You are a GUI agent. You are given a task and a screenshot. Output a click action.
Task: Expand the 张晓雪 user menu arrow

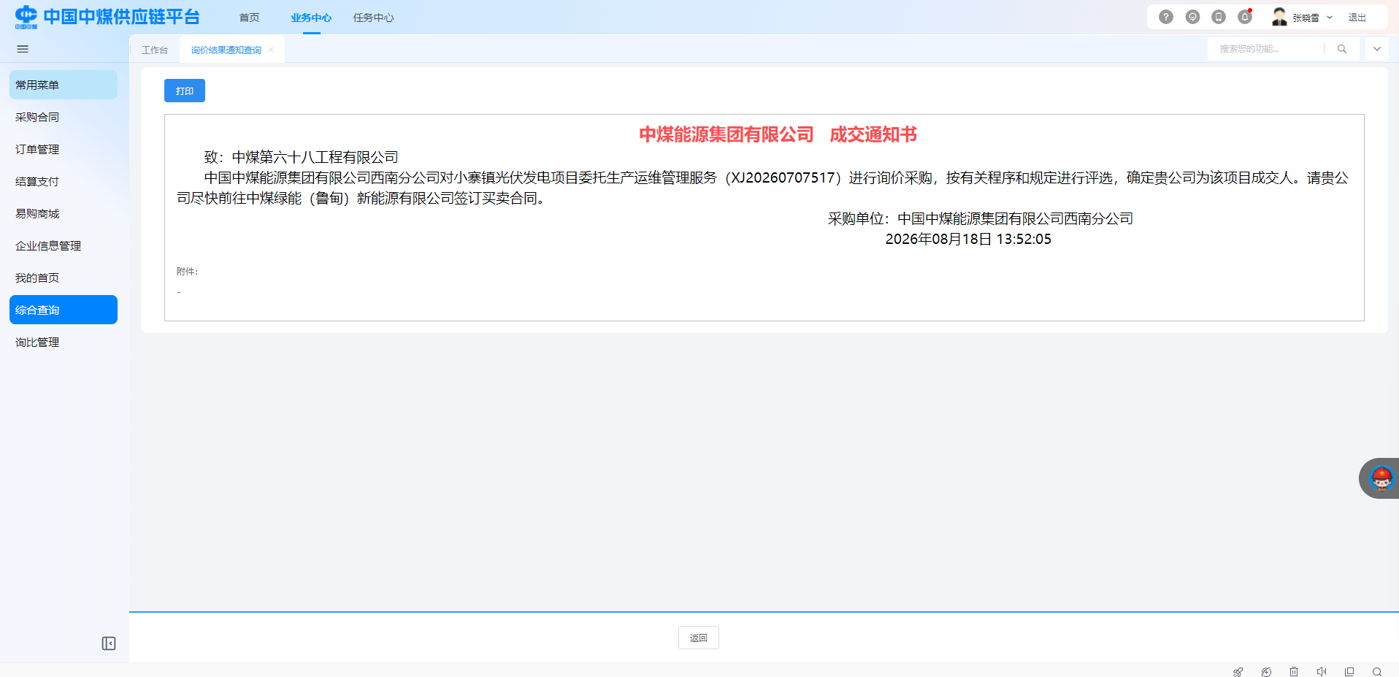[1330, 18]
